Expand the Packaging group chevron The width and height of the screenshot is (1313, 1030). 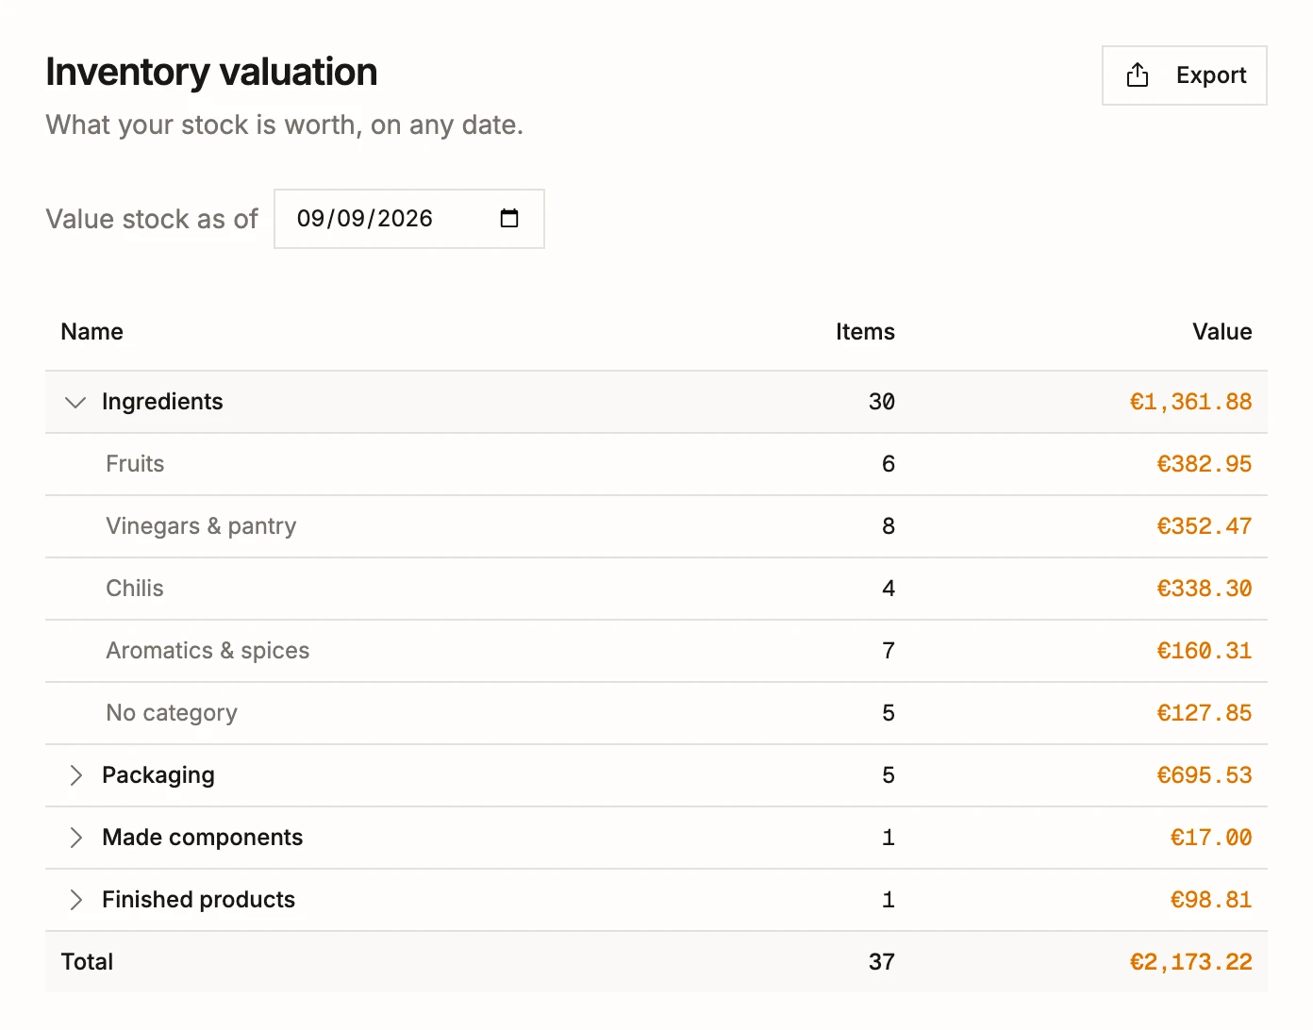coord(75,775)
